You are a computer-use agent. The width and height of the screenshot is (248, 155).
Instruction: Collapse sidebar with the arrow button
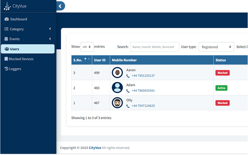click(60, 6)
